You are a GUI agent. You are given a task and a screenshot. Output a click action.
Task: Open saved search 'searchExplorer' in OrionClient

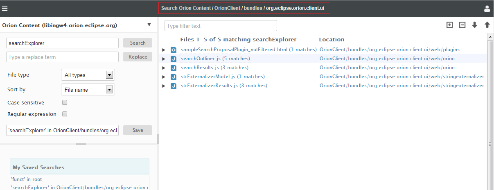pyautogui.click(x=80, y=188)
